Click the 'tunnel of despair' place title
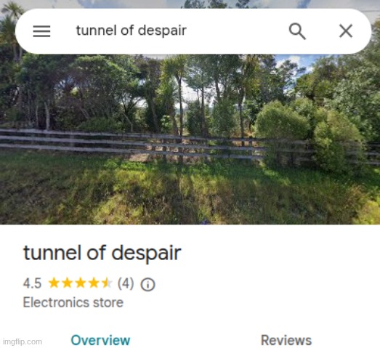The height and width of the screenshot is (348, 380). click(102, 254)
